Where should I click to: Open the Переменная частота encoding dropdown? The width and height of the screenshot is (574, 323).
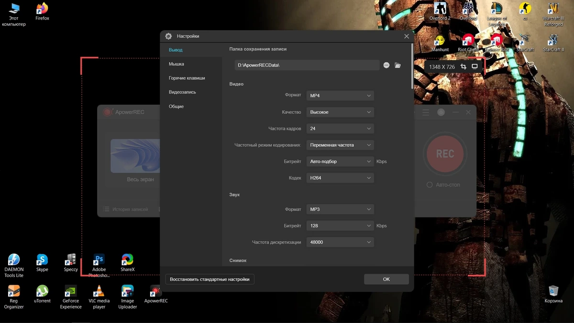340,145
